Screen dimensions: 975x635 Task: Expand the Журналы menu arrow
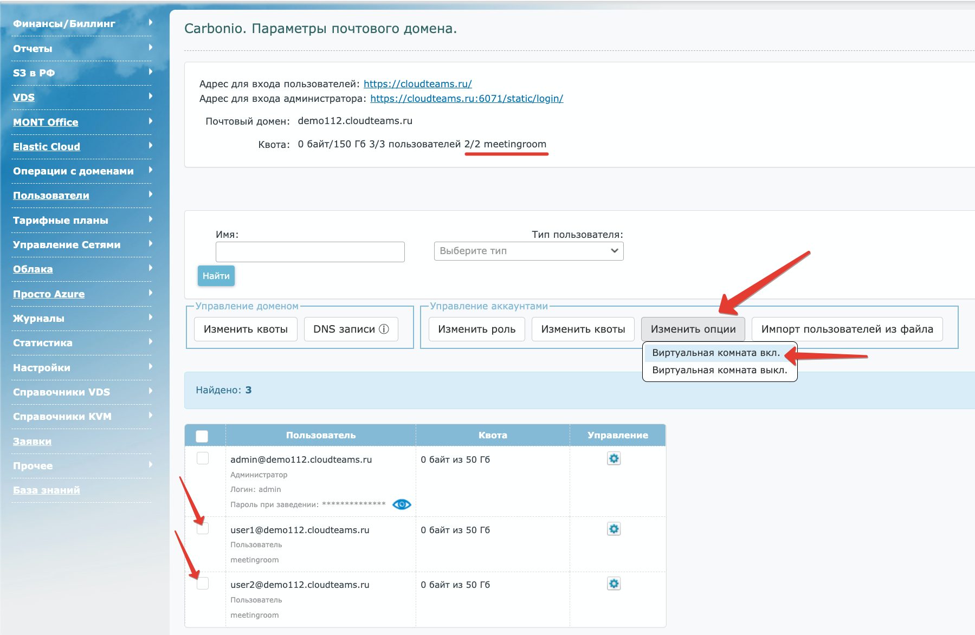coord(150,317)
